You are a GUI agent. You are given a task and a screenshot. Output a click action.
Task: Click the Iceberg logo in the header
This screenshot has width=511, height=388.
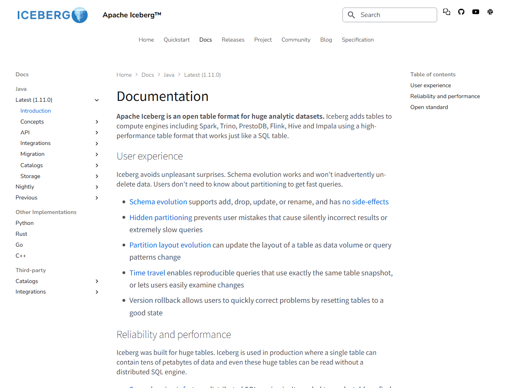click(52, 15)
